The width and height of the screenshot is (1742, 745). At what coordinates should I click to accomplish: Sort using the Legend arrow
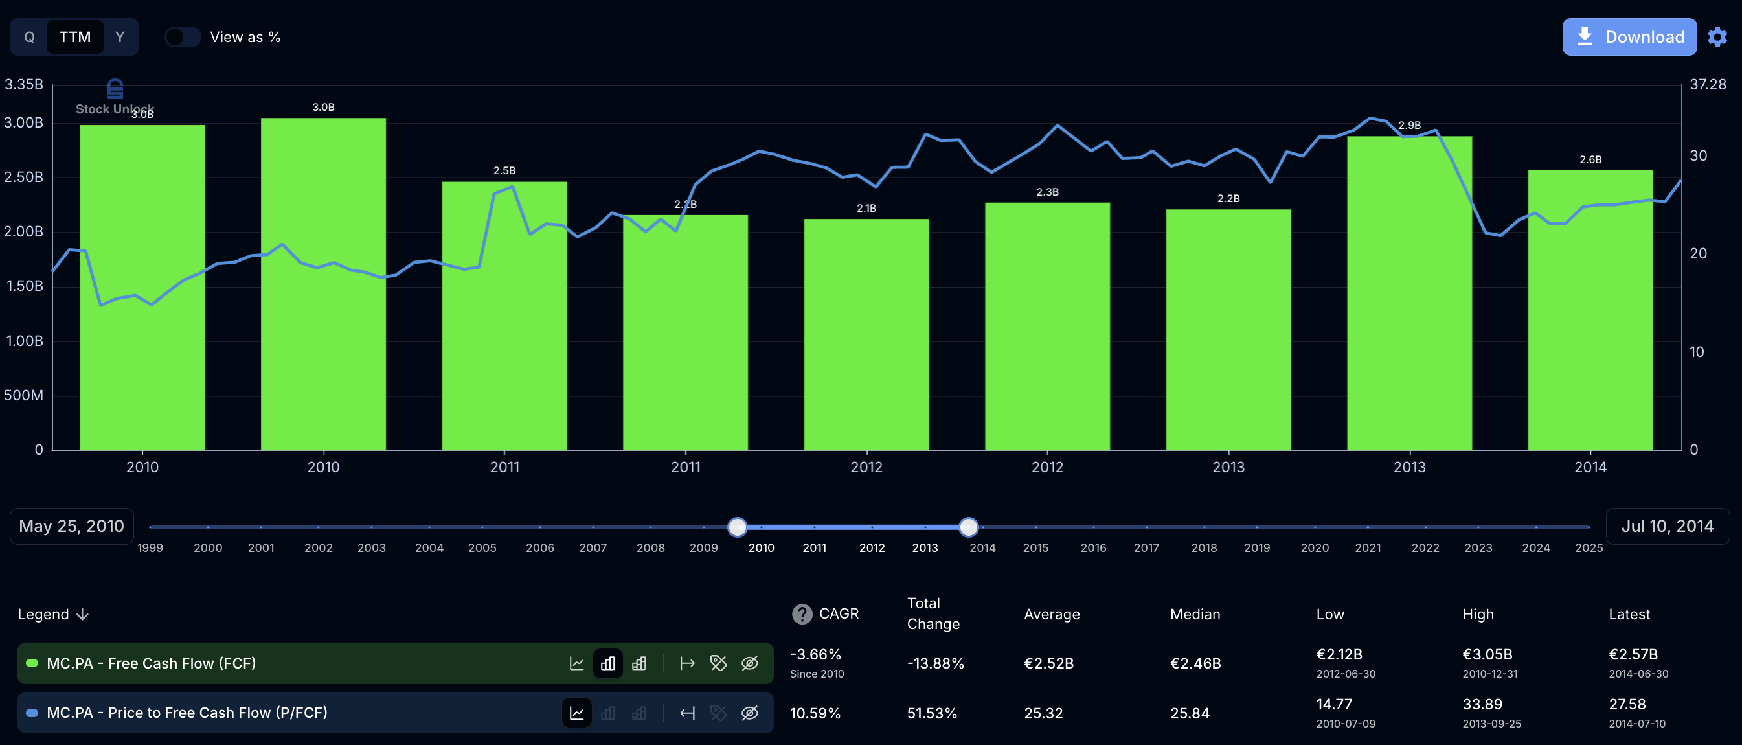point(82,613)
